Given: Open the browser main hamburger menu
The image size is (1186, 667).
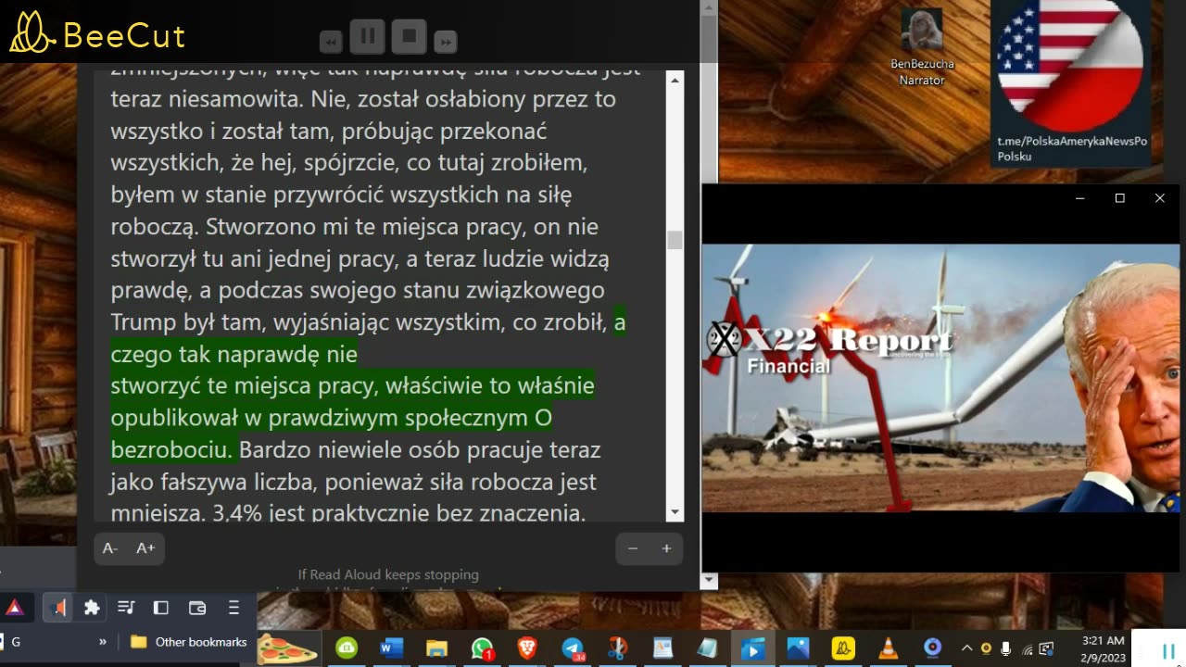Looking at the screenshot, I should pos(233,608).
